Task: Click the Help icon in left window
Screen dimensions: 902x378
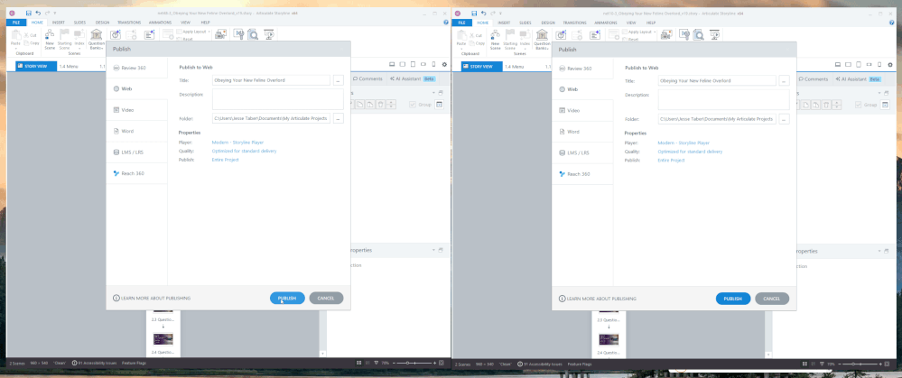Action: click(446, 22)
